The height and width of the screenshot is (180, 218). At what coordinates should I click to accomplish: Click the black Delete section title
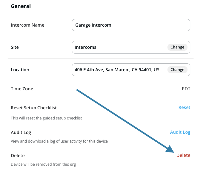point(18,156)
